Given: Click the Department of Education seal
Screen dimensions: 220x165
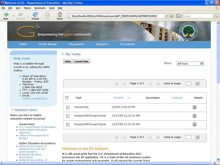Looking at the screenshot, I should (x=188, y=31).
